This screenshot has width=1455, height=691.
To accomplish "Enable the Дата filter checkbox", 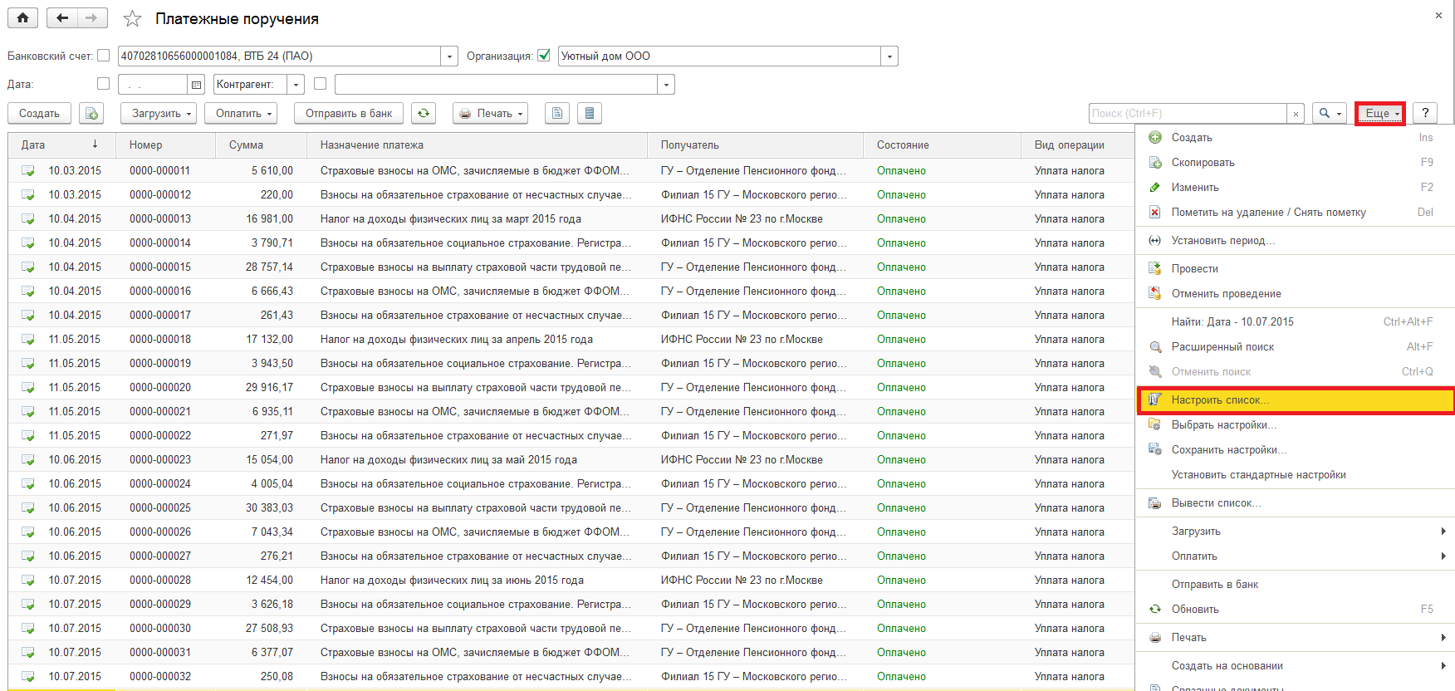I will (103, 84).
